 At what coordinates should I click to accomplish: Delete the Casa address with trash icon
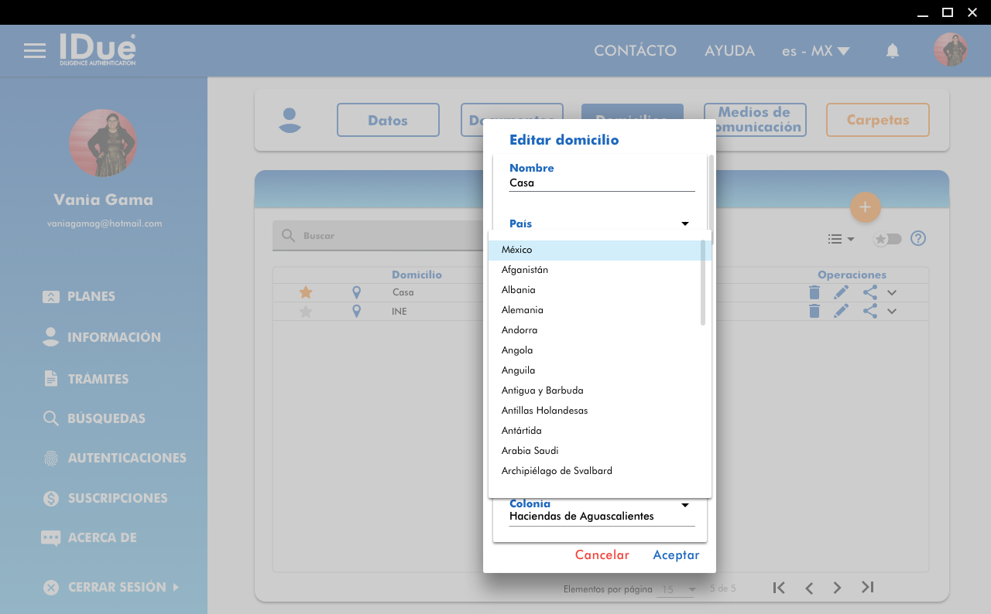click(814, 292)
